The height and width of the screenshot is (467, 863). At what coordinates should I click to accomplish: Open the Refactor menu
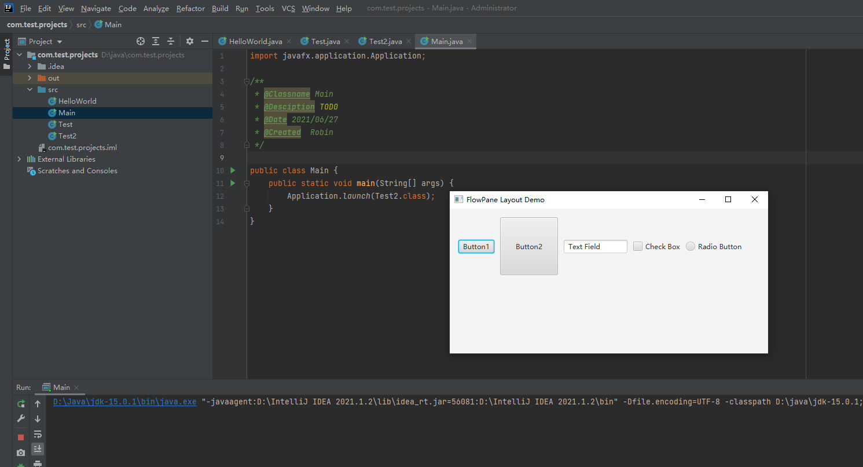[190, 9]
